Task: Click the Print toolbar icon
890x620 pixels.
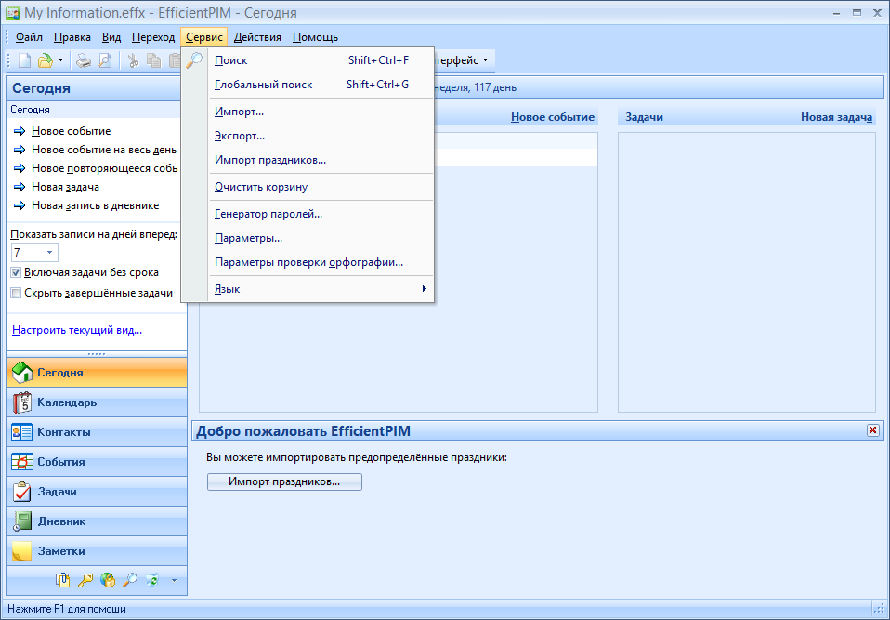Action: tap(84, 60)
